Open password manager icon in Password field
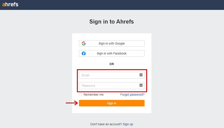The image size is (224, 128). tap(141, 85)
